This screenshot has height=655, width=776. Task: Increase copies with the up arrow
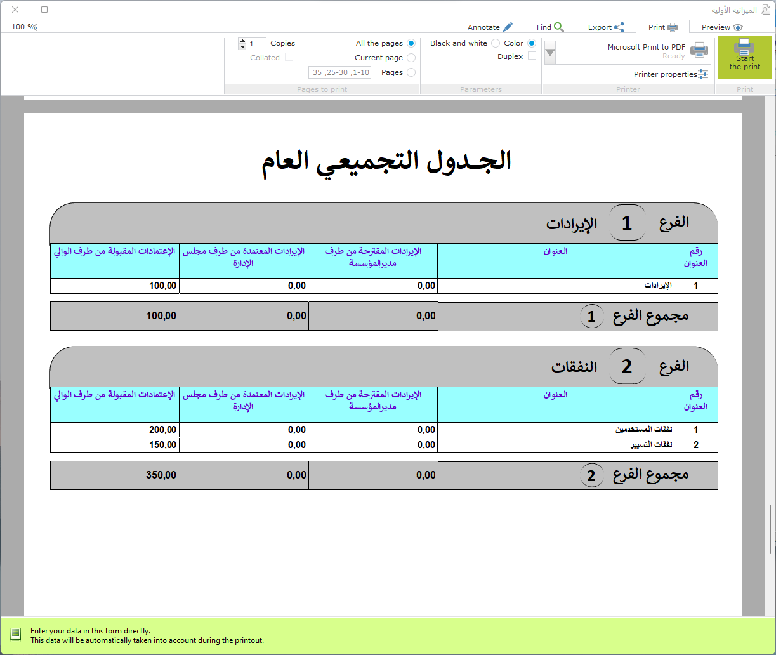242,41
